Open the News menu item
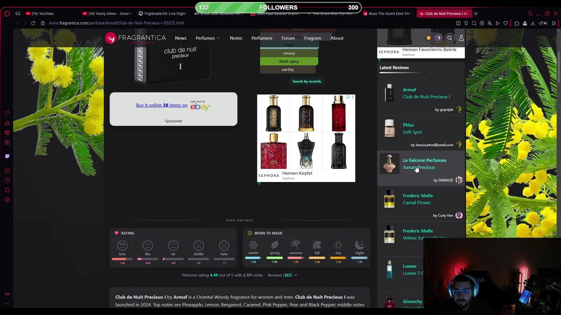Viewport: 561px width, 315px height. click(x=181, y=38)
